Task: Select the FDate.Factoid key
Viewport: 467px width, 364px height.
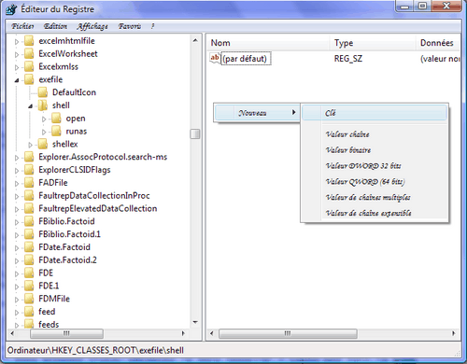Action: pos(64,247)
